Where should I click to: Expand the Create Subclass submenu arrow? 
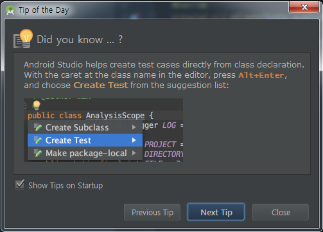pyautogui.click(x=134, y=127)
